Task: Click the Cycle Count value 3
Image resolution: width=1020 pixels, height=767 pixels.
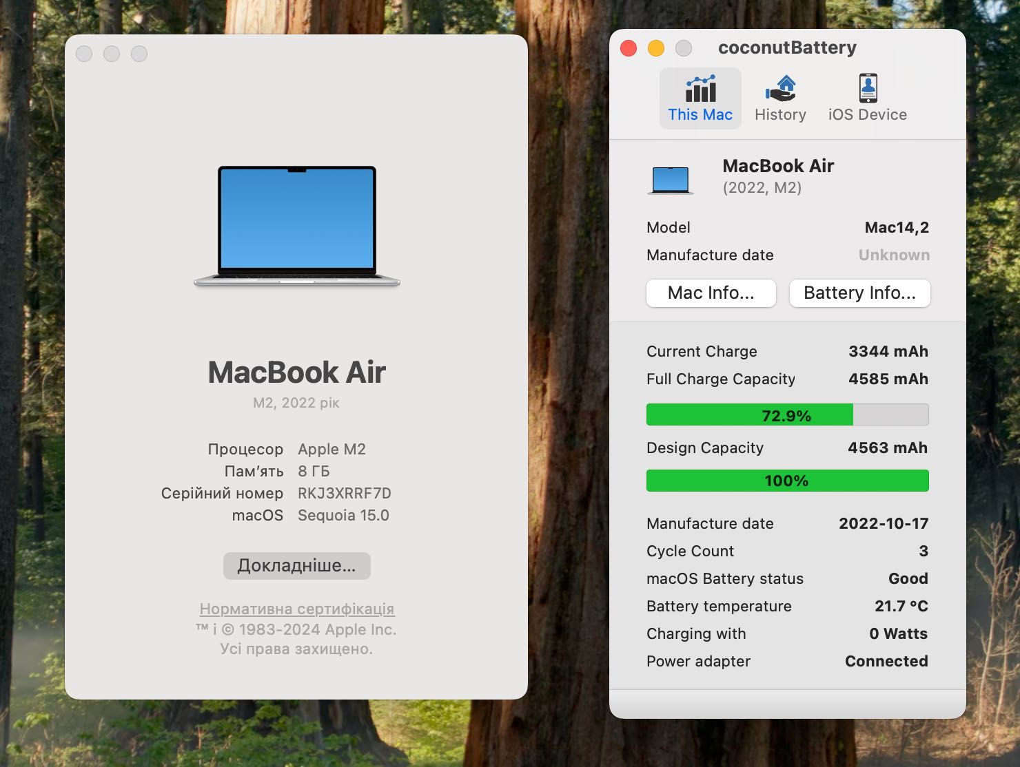Action: 924,551
